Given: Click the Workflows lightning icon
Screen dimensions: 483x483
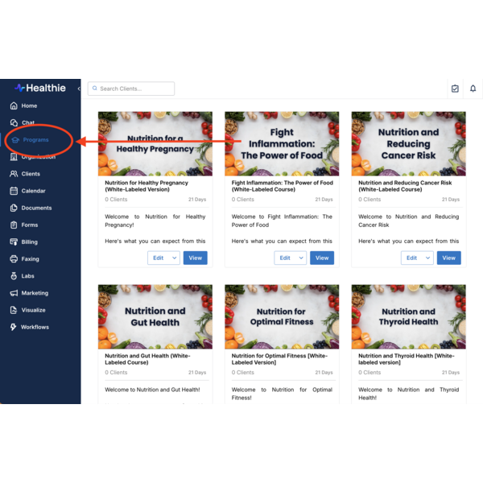Looking at the screenshot, I should point(14,327).
